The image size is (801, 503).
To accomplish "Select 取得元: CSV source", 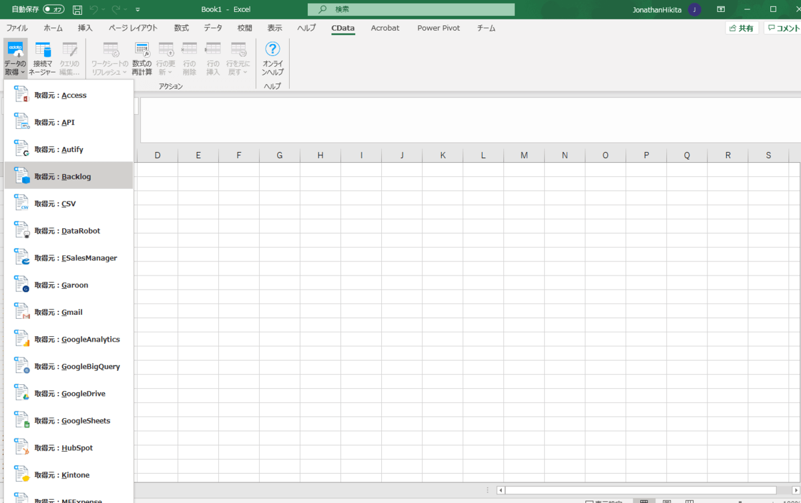I will click(x=69, y=203).
